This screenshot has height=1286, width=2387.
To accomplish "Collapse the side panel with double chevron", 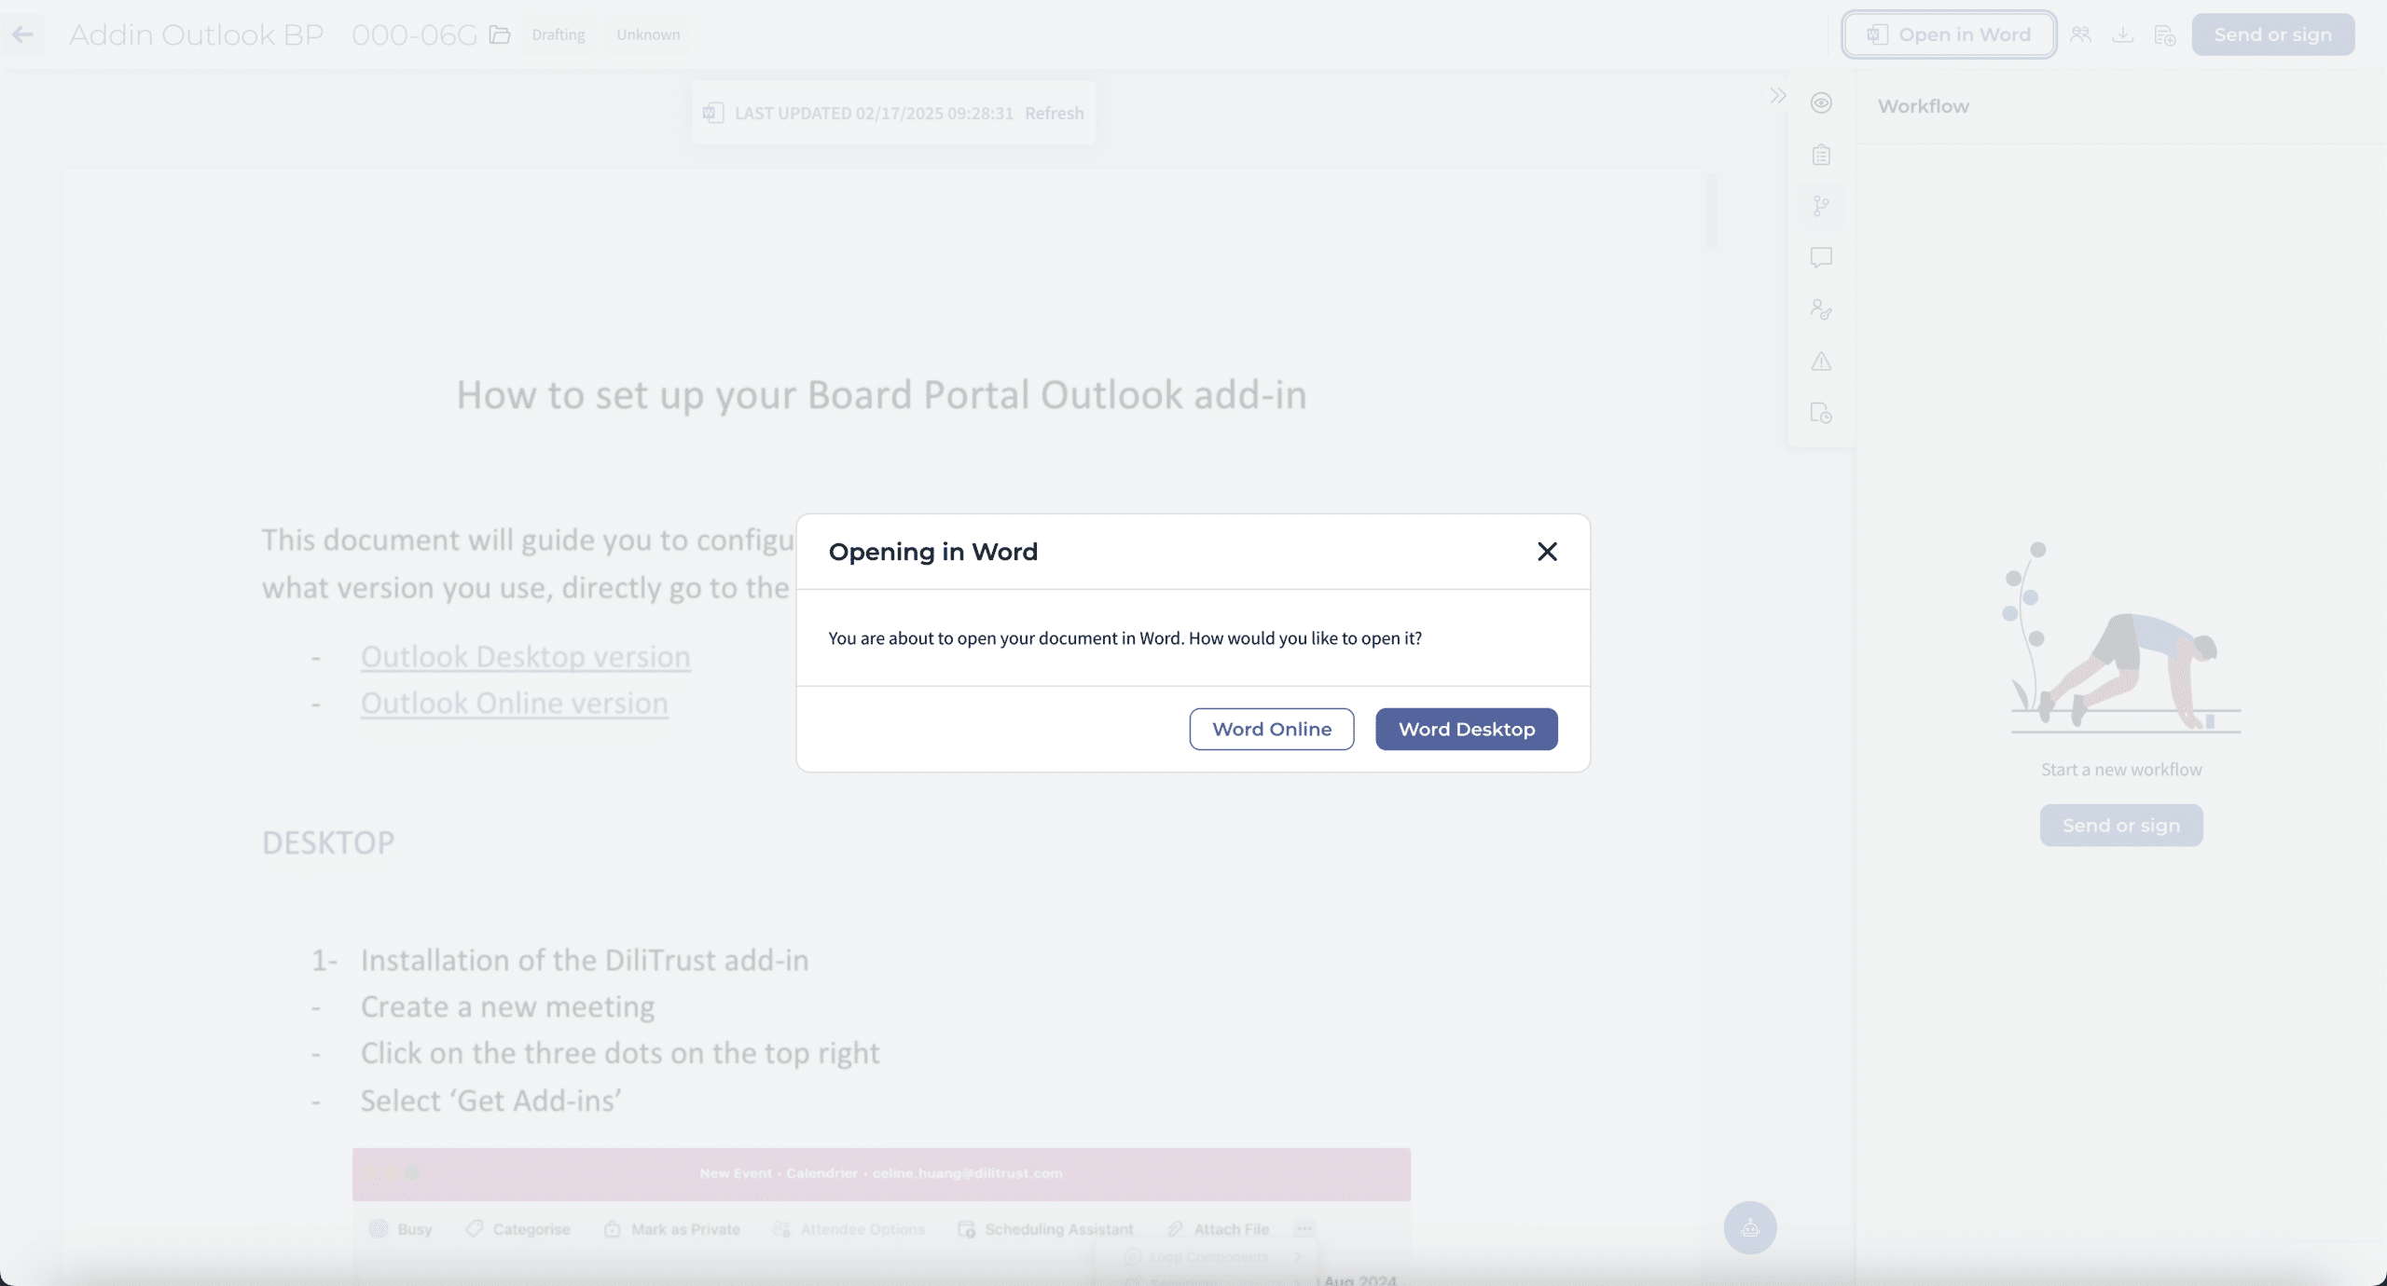I will (1778, 96).
